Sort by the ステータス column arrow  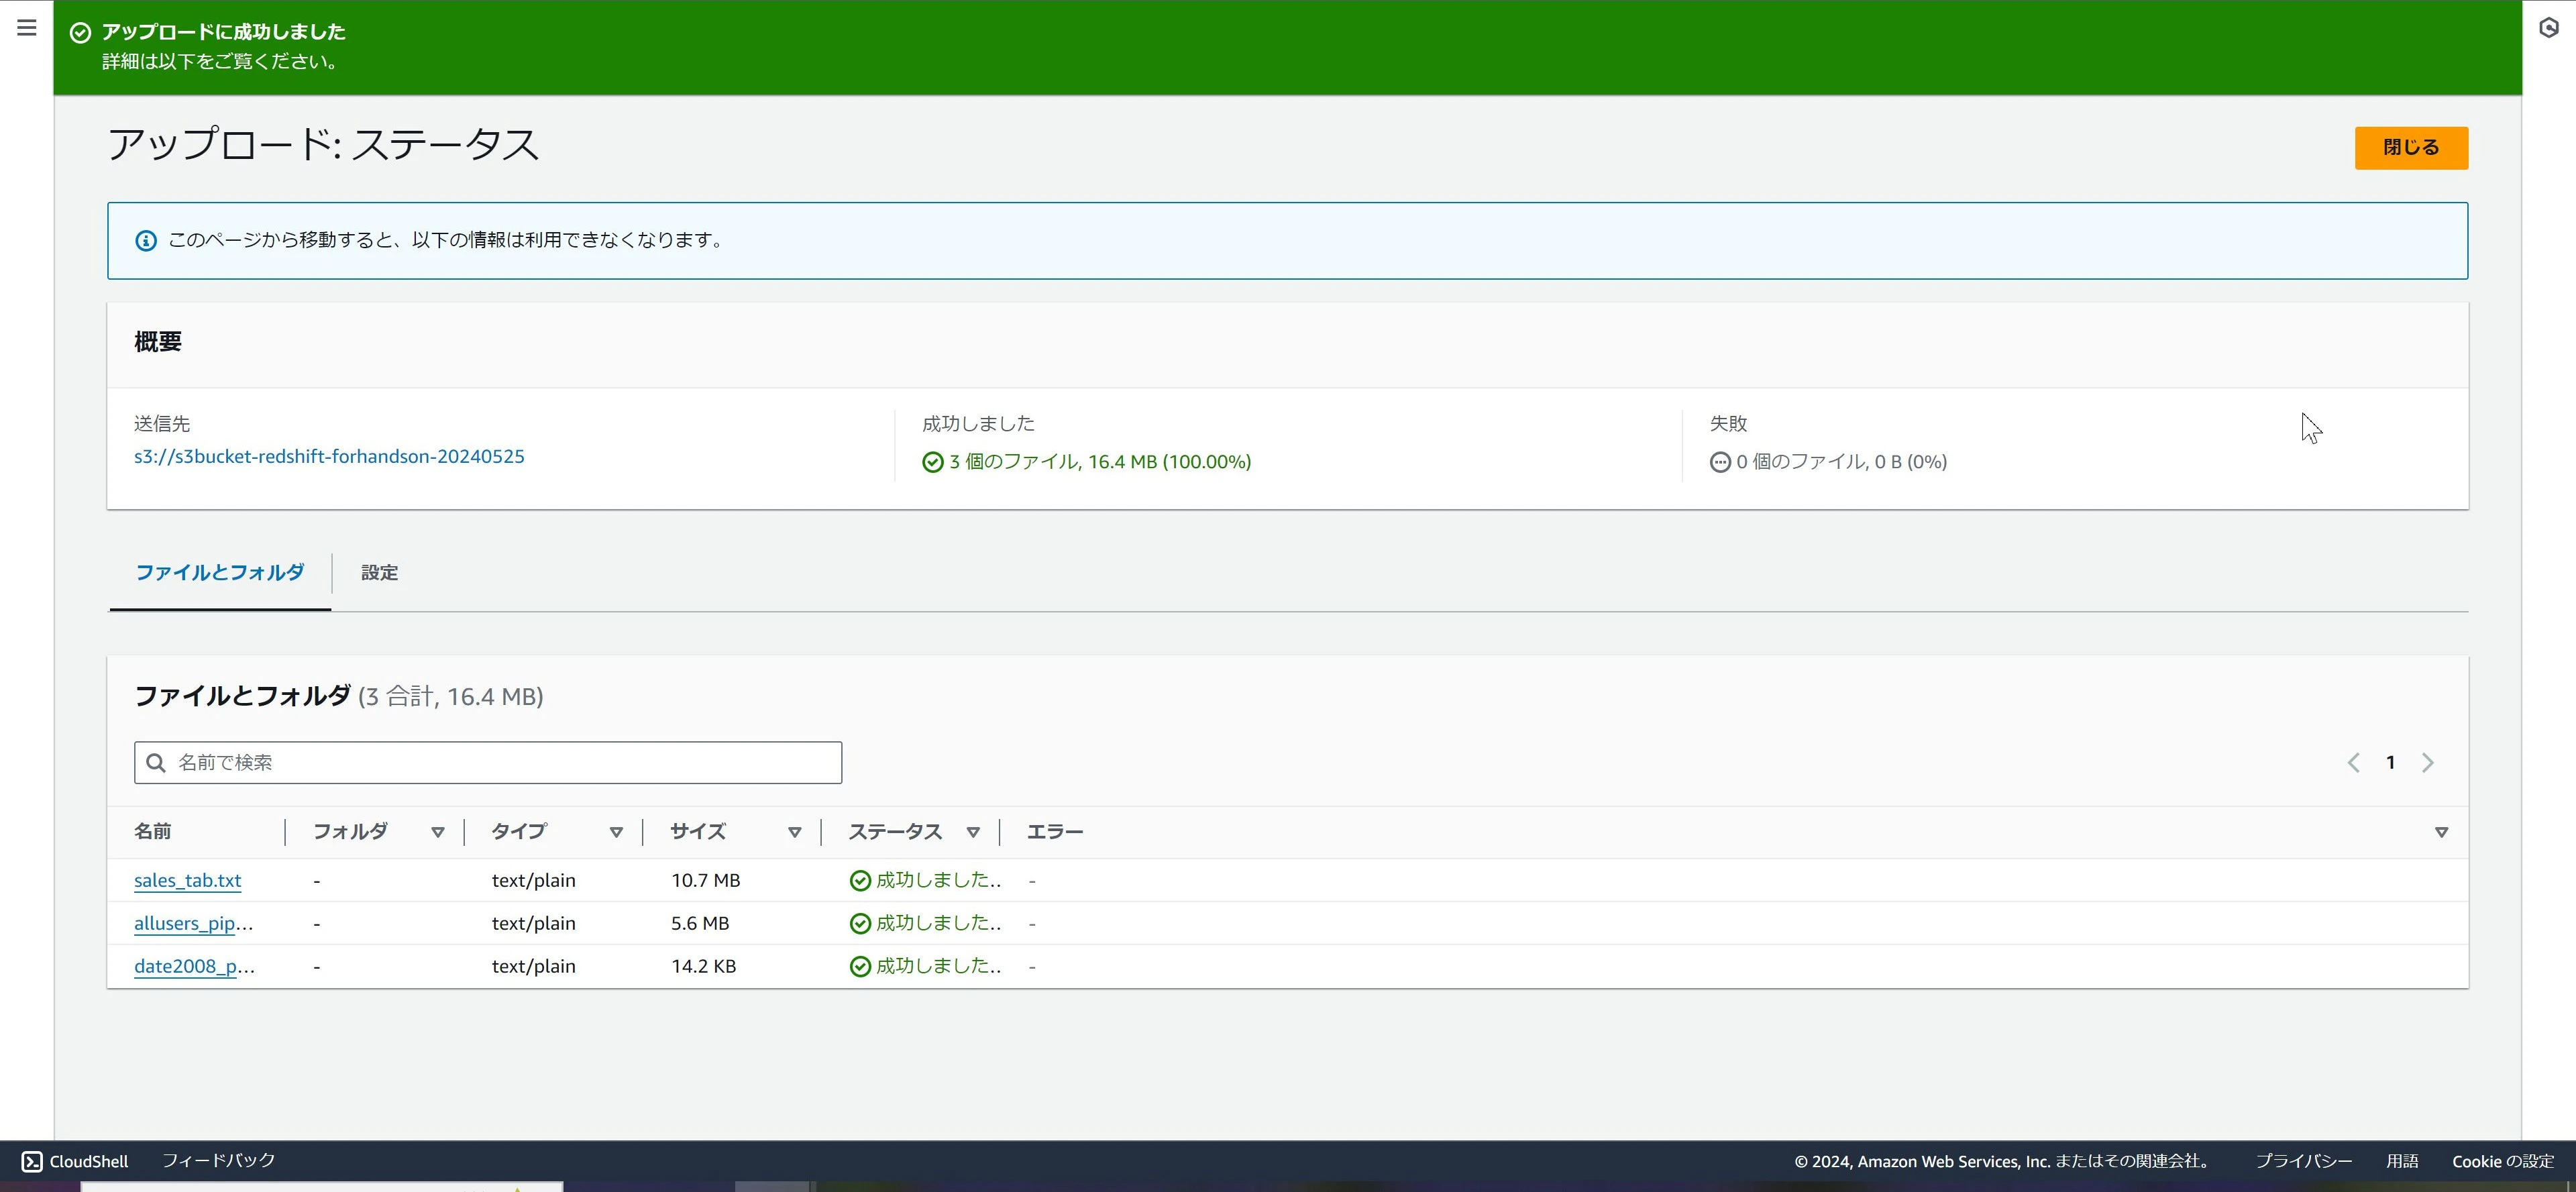click(x=973, y=833)
